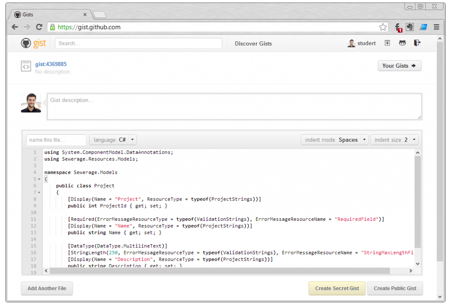451x304 pixels.
Task: Collapse code fold at line 5
Action: coord(39,179)
